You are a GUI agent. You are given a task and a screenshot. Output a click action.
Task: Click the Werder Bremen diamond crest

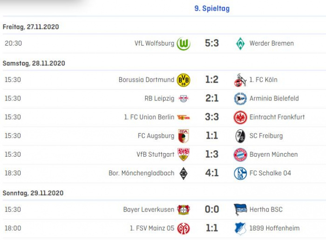240,44
